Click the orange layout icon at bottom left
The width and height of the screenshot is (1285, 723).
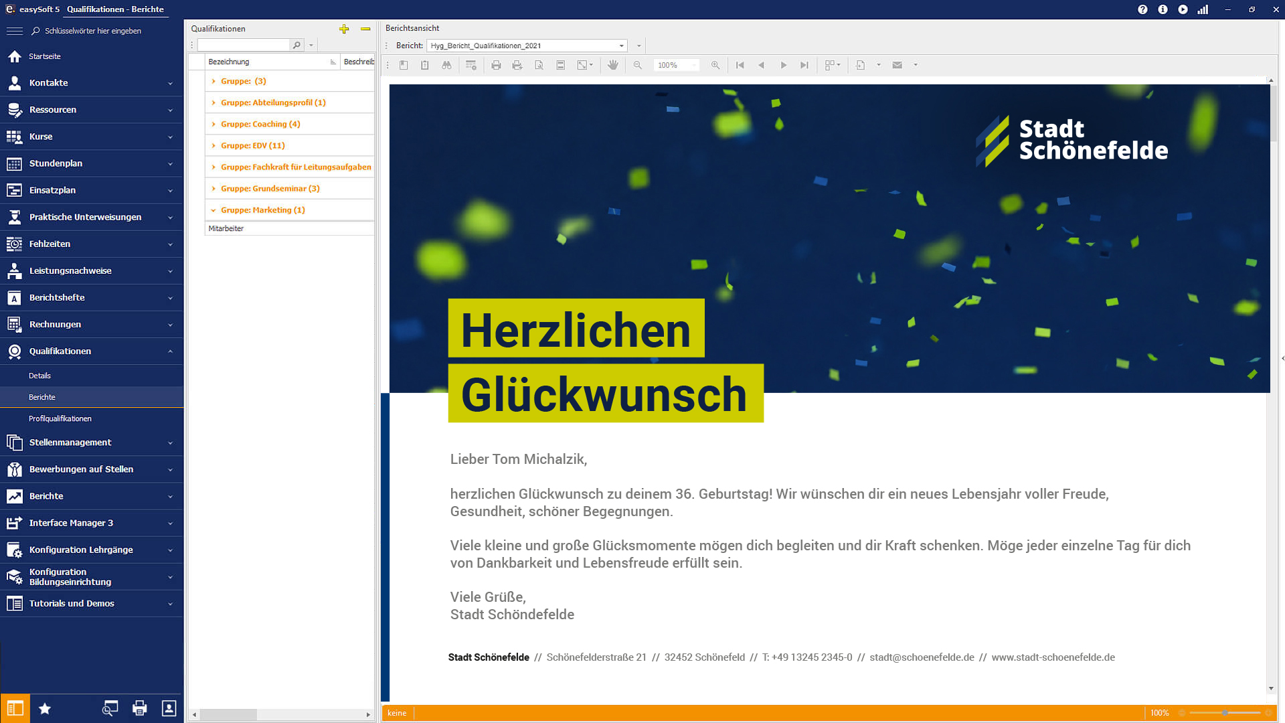[x=15, y=708]
